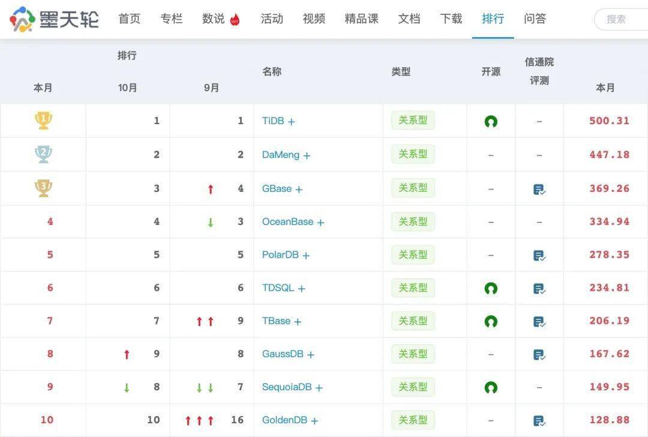Open the GaussDB database link

click(283, 354)
